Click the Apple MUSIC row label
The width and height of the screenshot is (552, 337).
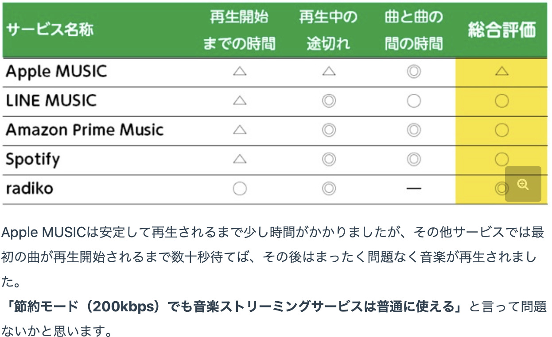tap(56, 72)
